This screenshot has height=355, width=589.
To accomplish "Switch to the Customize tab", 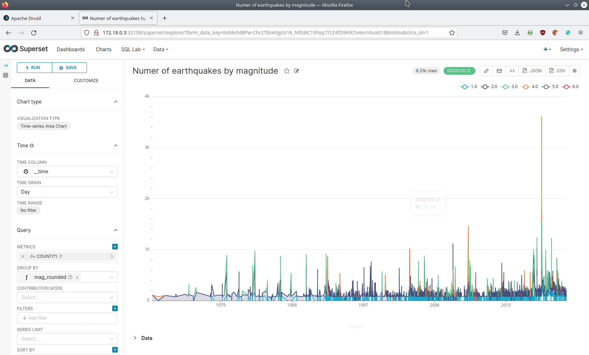I will (86, 81).
